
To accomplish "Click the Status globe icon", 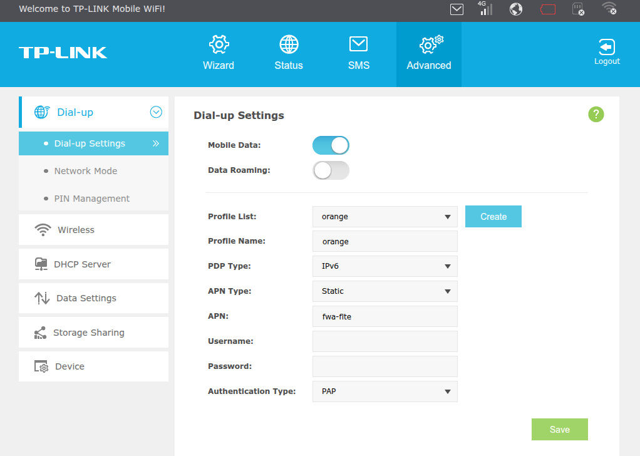I will click(289, 44).
